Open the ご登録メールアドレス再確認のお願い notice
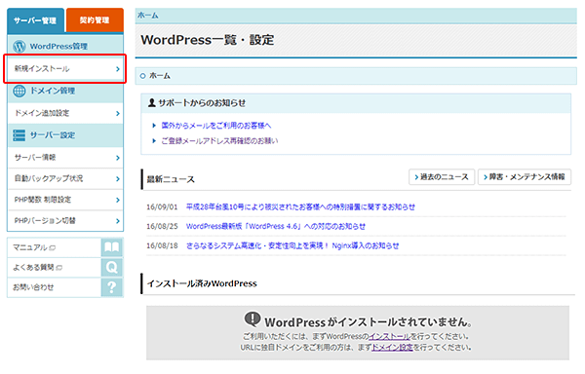Image resolution: width=585 pixels, height=374 pixels. pyautogui.click(x=219, y=141)
